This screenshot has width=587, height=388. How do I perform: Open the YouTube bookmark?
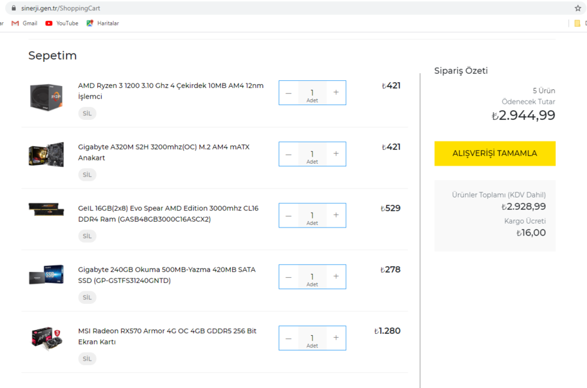pyautogui.click(x=62, y=23)
